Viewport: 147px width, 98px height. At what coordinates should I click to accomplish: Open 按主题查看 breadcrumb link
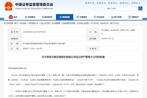[x=56, y=23]
